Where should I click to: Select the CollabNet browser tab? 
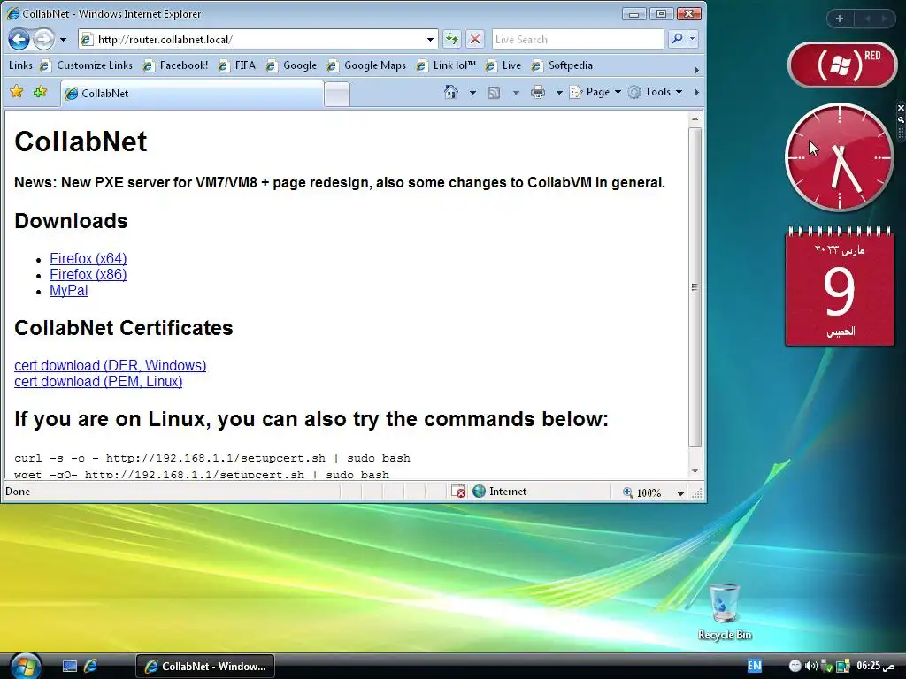191,94
